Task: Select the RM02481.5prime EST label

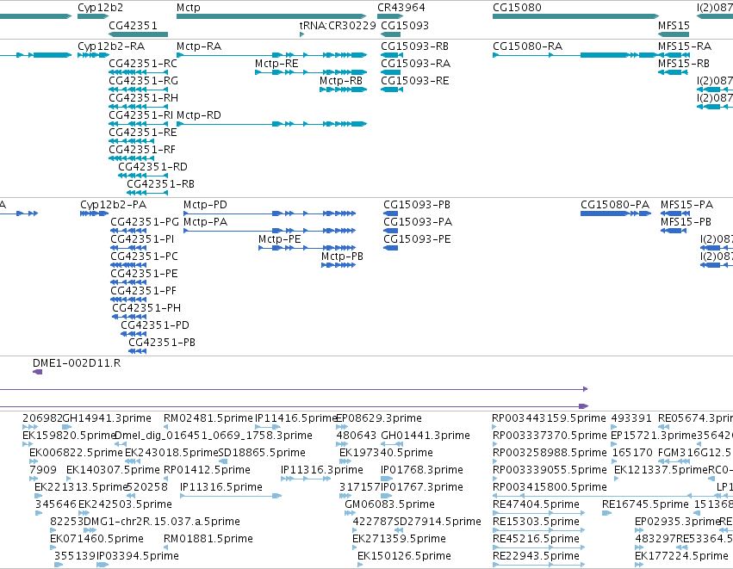Action: coord(208,418)
